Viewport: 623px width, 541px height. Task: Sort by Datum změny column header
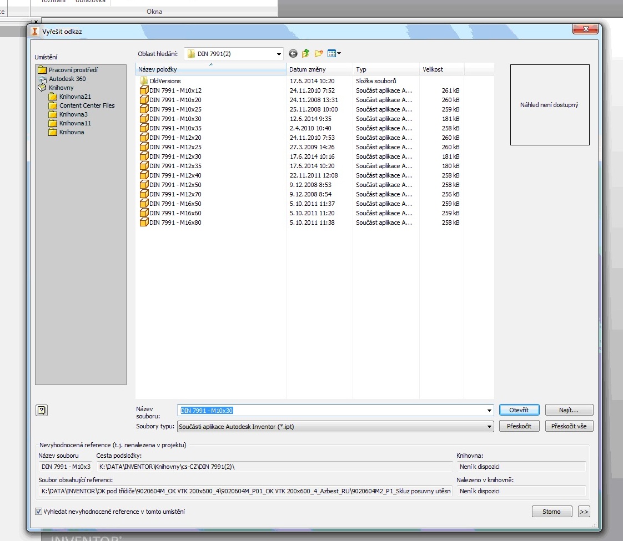pyautogui.click(x=319, y=69)
